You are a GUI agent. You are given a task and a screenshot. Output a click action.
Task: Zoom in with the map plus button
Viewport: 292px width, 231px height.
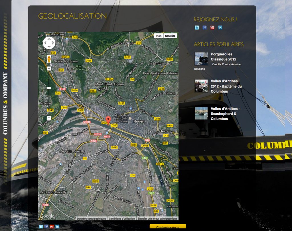(x=49, y=69)
